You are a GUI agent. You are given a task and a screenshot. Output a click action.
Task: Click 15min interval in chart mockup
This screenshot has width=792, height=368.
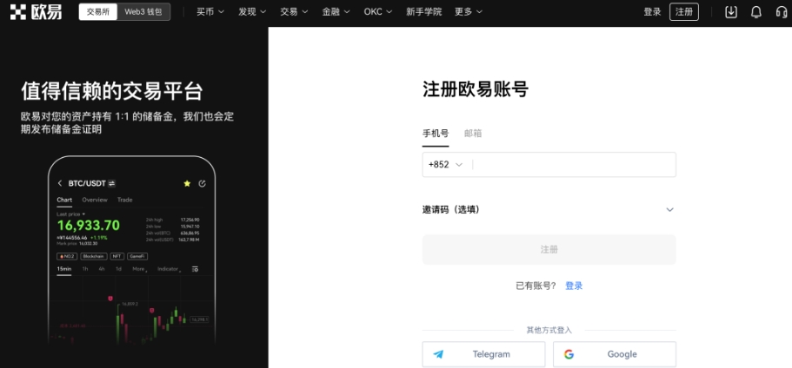pyautogui.click(x=64, y=269)
